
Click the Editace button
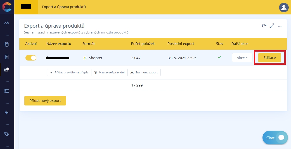pos(269,58)
